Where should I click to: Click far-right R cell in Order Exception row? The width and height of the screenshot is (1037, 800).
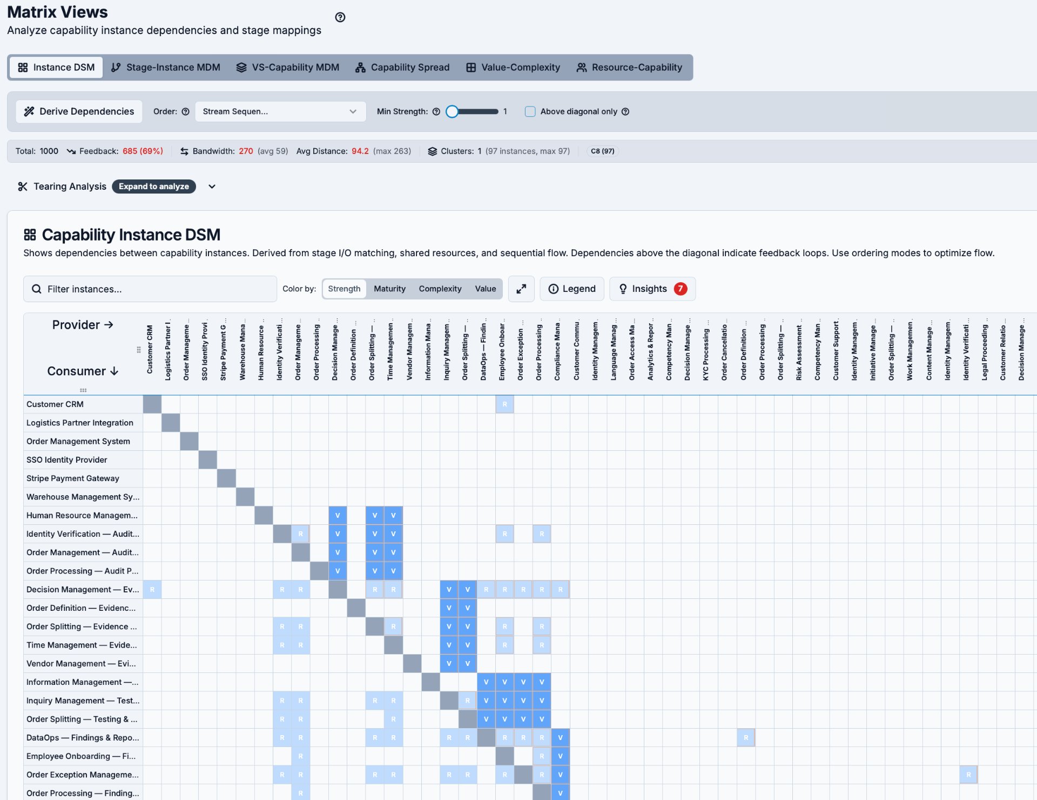coord(968,775)
